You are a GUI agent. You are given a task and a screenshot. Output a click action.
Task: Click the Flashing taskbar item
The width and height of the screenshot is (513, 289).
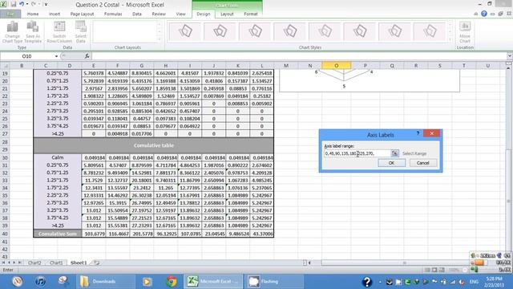(x=274, y=282)
